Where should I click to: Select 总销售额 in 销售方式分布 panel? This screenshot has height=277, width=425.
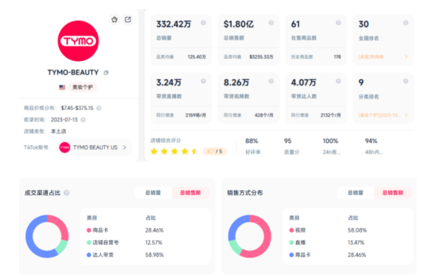click(392, 193)
